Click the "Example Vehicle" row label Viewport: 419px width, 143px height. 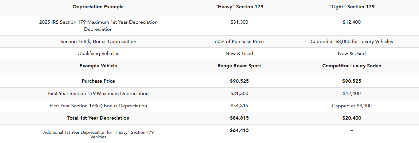click(x=98, y=66)
